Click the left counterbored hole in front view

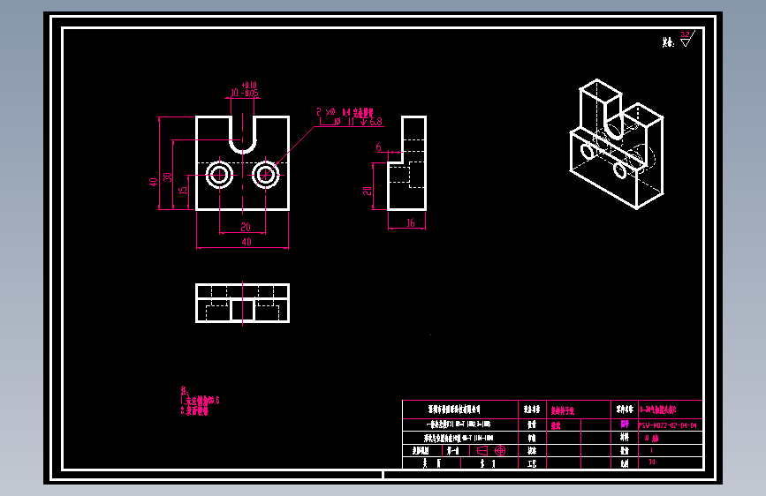coord(219,174)
